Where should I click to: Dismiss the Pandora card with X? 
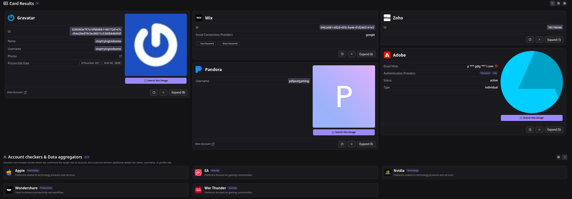tap(352, 144)
